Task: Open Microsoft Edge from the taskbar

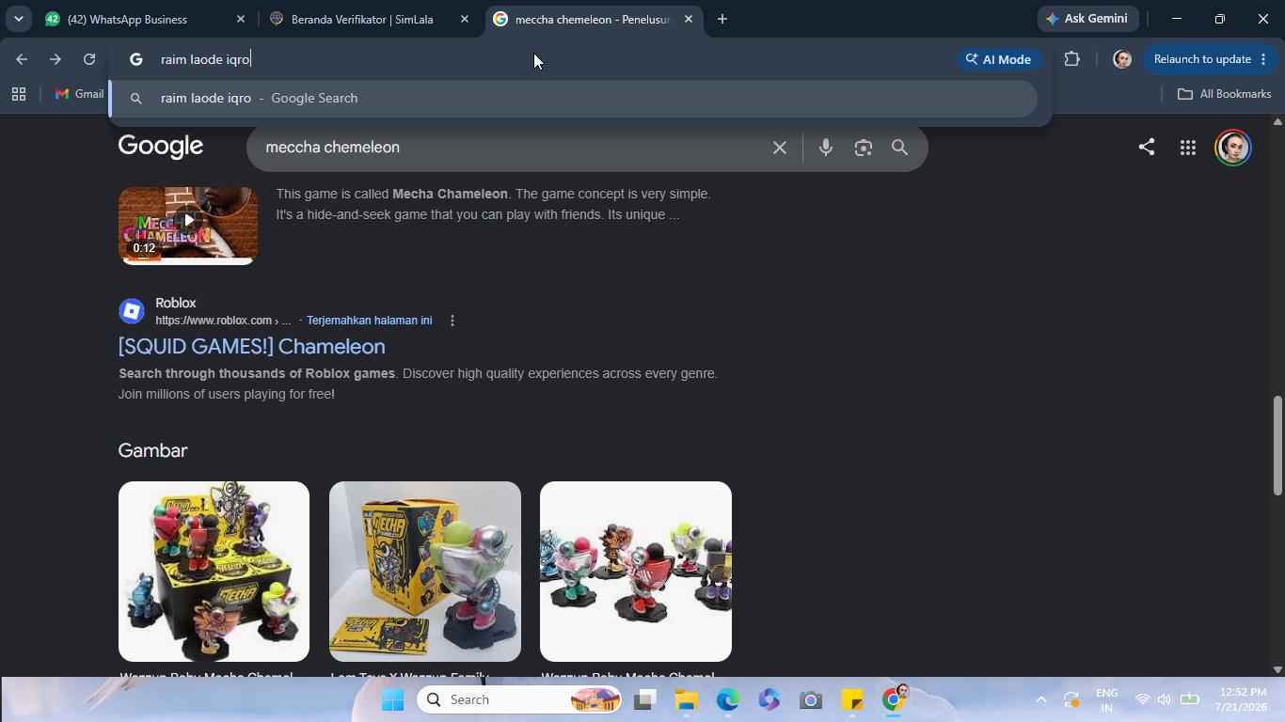Action: [728, 700]
